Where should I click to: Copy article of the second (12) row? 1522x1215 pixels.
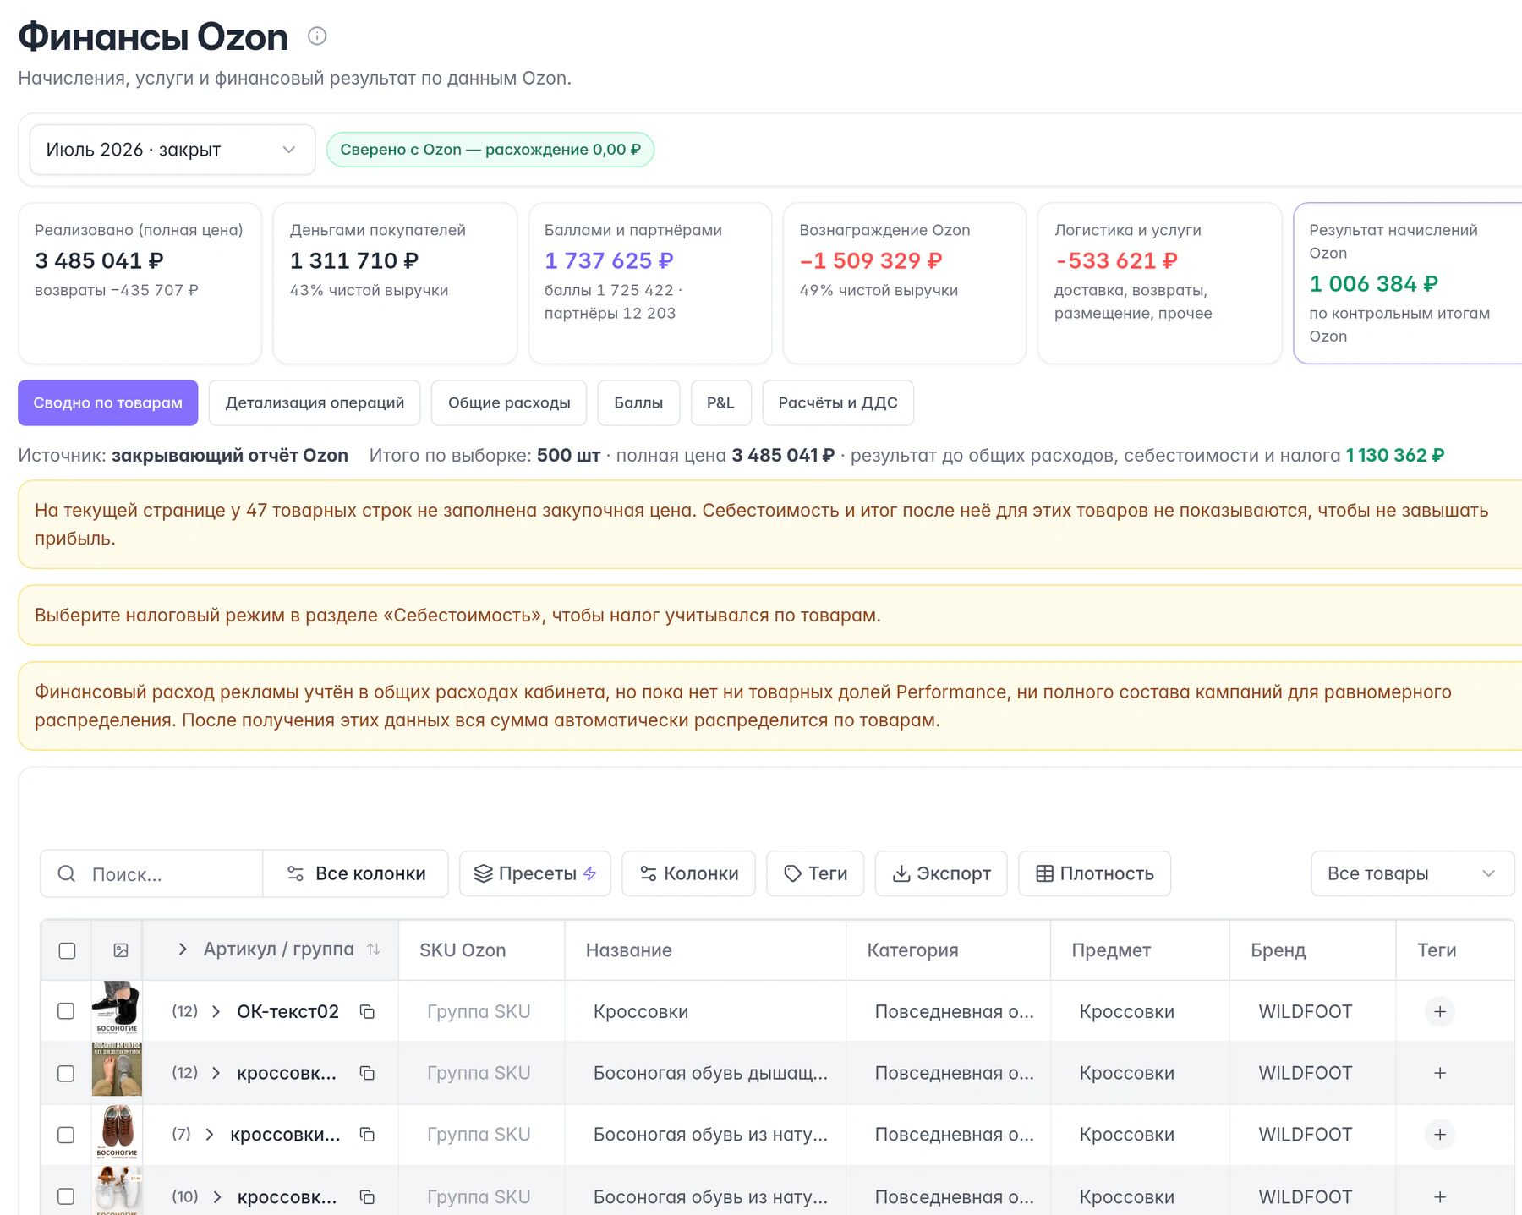[x=367, y=1073]
